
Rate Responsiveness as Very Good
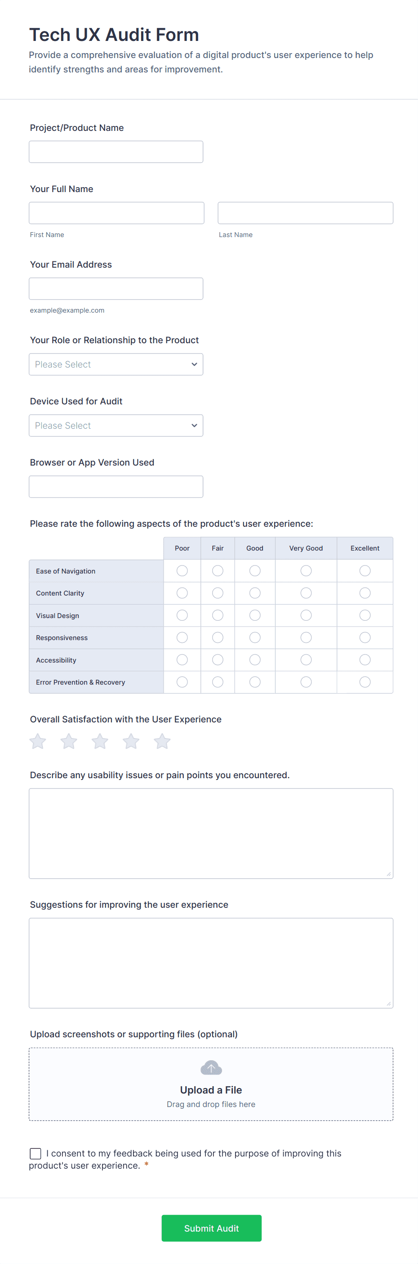[x=306, y=637]
